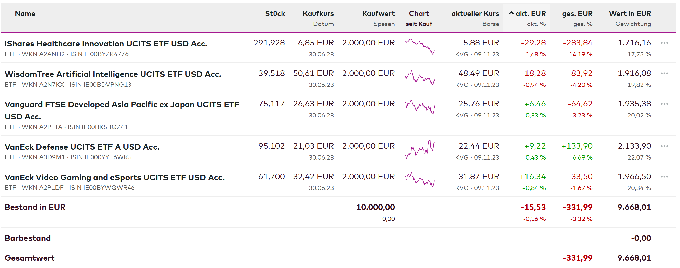Click the sort arrow beside akt. EUR

tap(511, 13)
